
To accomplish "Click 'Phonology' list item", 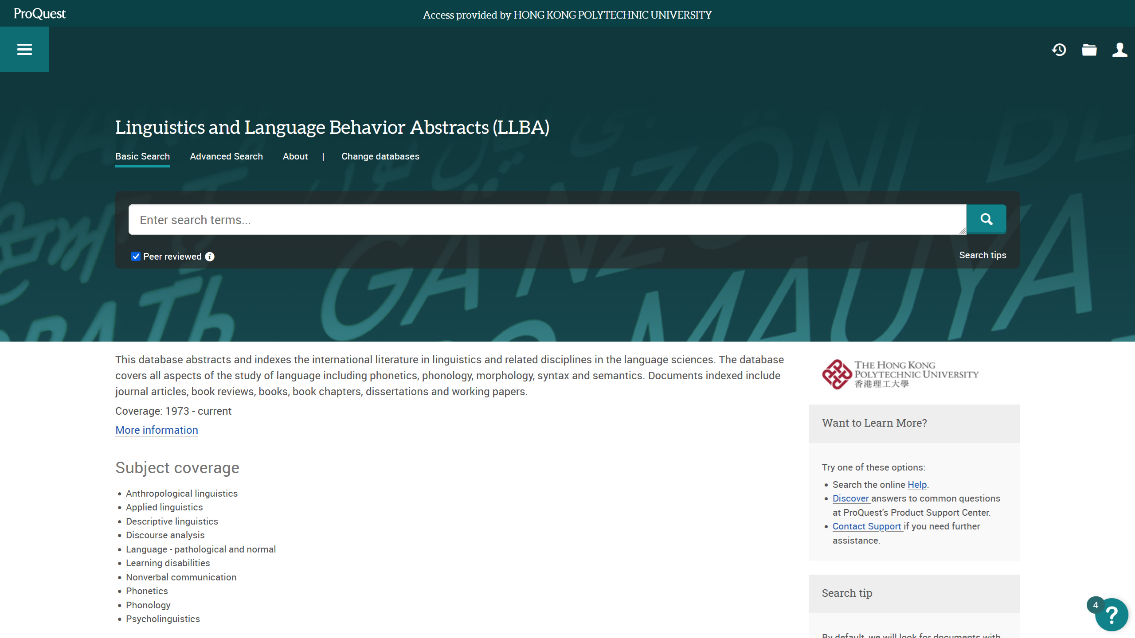I will (148, 605).
